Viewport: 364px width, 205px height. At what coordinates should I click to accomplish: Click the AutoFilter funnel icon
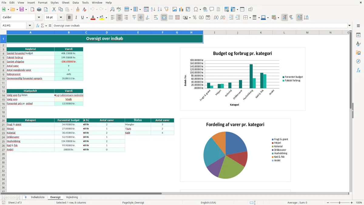click(x=166, y=9)
